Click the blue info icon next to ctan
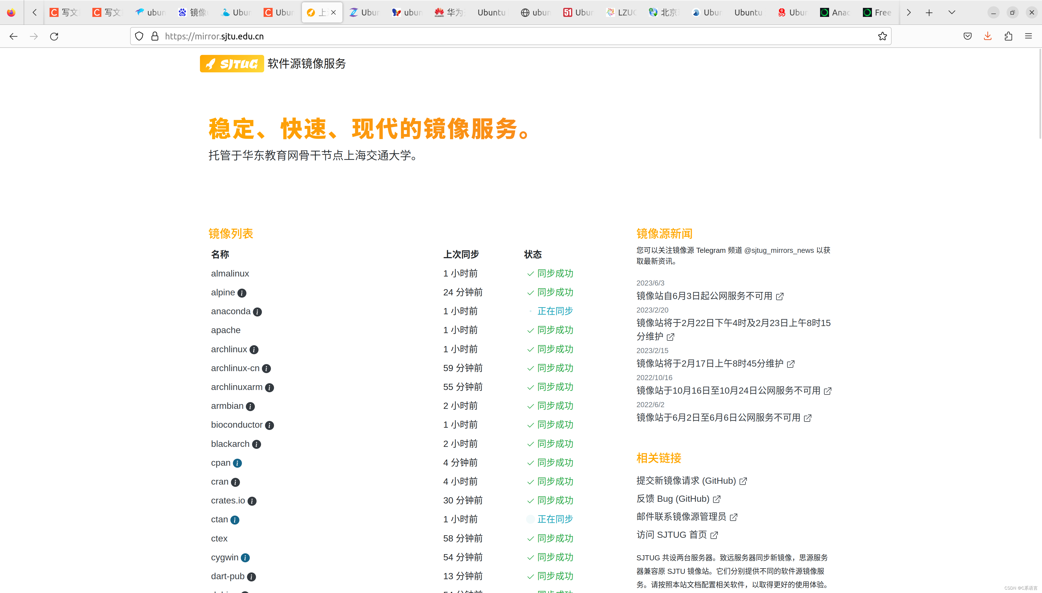 [x=235, y=520]
